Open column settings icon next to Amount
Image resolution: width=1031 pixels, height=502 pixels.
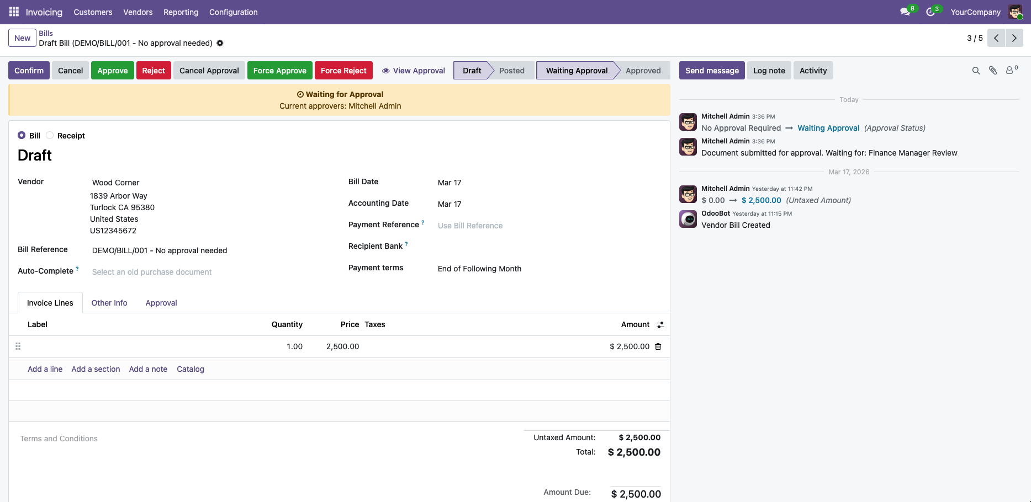660,325
